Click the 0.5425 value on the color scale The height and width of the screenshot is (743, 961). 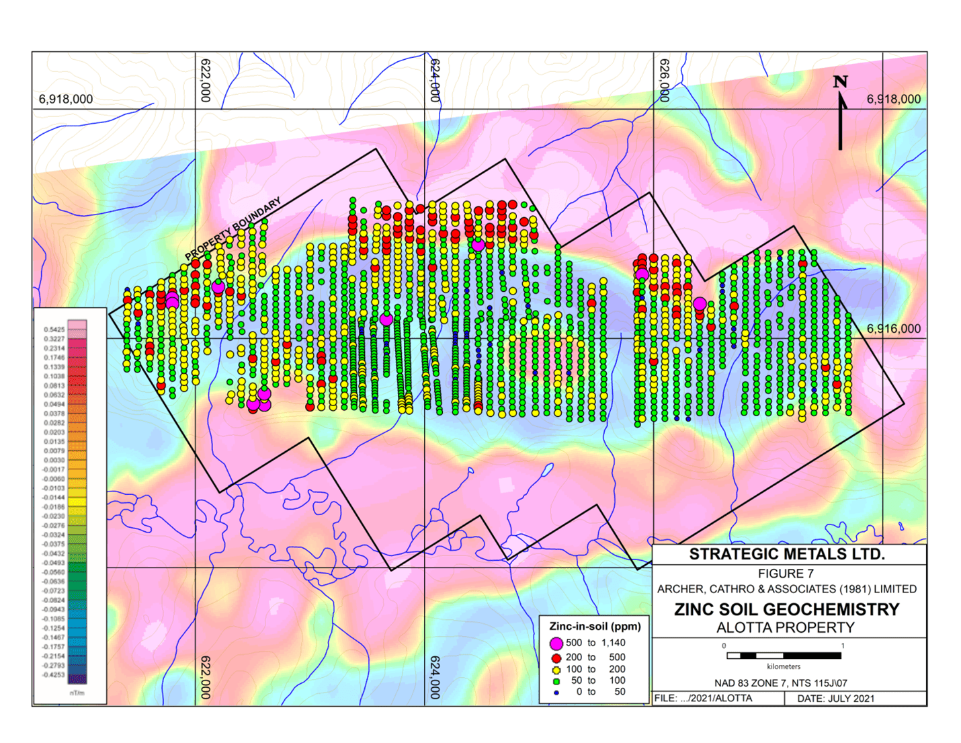tap(54, 329)
